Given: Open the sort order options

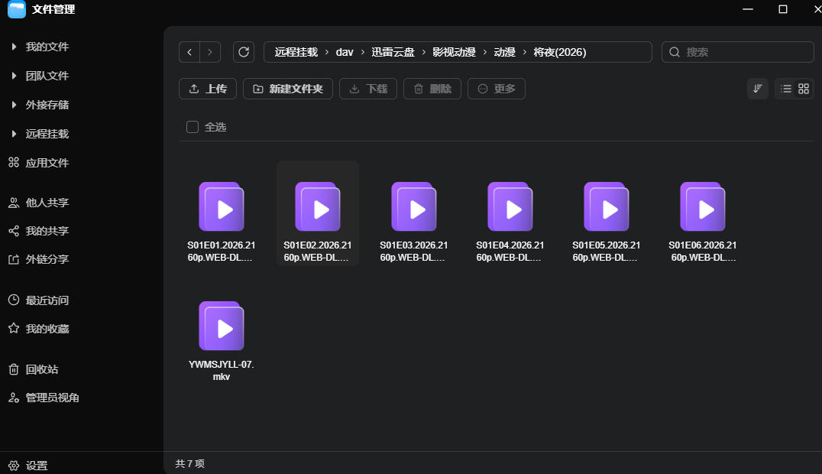Looking at the screenshot, I should [758, 89].
